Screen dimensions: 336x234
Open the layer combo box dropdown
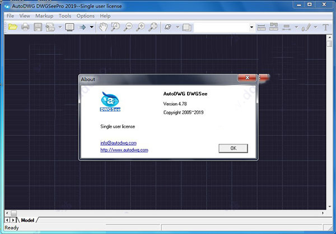pos(252,27)
